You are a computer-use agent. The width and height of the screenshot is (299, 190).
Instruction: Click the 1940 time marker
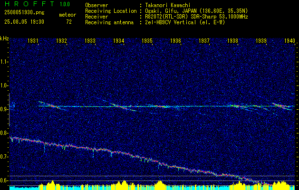pyautogui.click(x=289, y=40)
